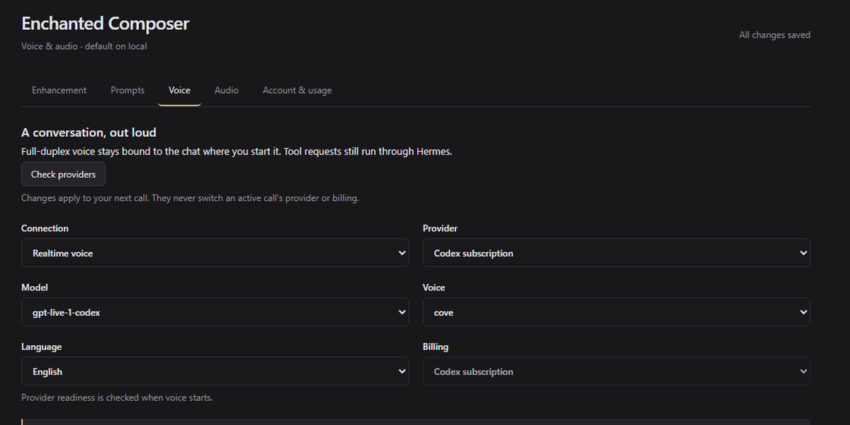Open the Prompts tab
This screenshot has height=425, width=850.
pos(127,90)
